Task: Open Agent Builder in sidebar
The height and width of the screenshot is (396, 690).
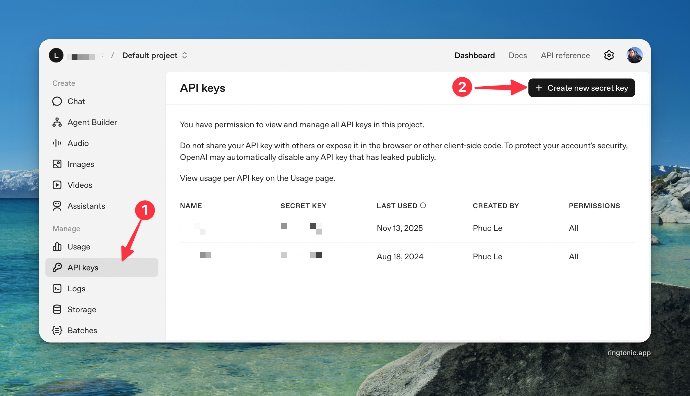Action: (92, 122)
